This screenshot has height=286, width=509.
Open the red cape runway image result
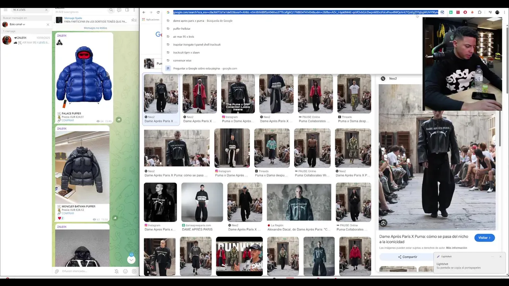click(x=200, y=94)
